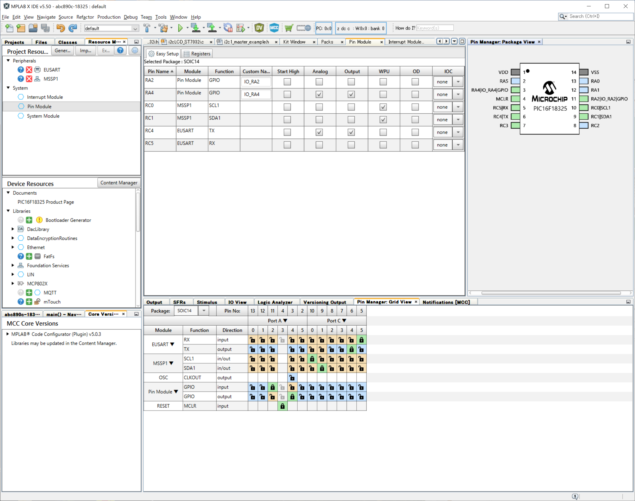Collapse the EUSART module rows arrow
The height and width of the screenshot is (501, 635).
(172, 344)
